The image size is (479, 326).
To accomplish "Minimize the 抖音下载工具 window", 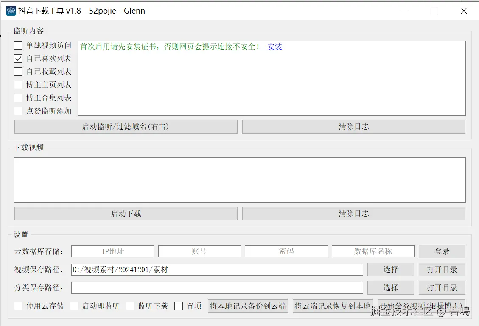I will pyautogui.click(x=404, y=11).
